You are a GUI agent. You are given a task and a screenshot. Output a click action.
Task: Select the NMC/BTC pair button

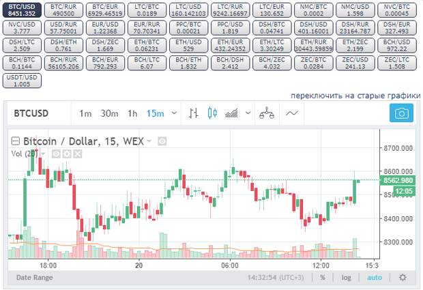pyautogui.click(x=314, y=10)
